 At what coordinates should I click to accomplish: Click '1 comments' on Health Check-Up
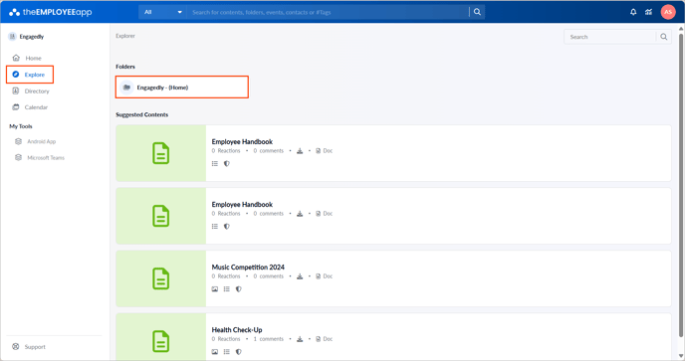(269, 339)
